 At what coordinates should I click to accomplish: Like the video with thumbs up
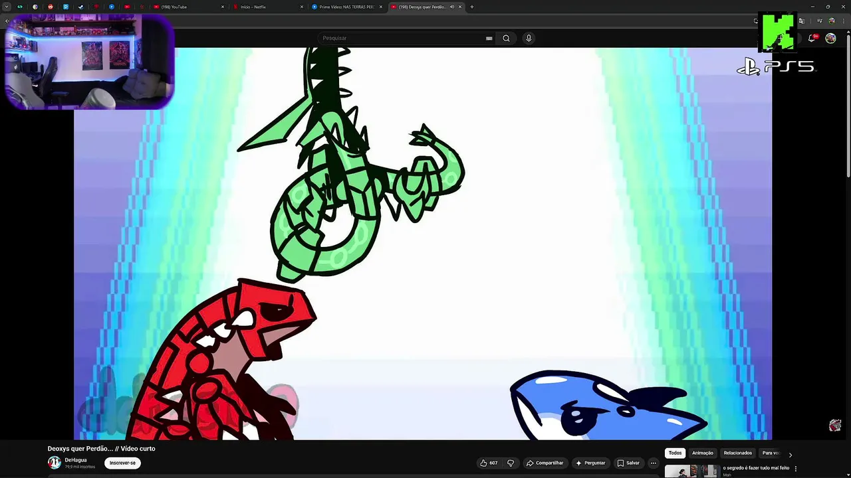coord(489,463)
